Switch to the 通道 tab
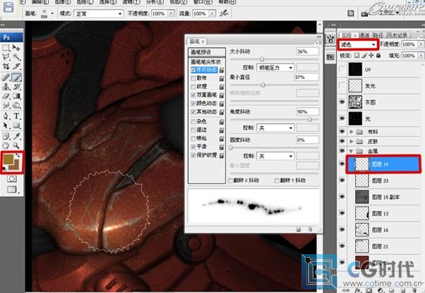Screen dimensions: 425x293 [364, 35]
